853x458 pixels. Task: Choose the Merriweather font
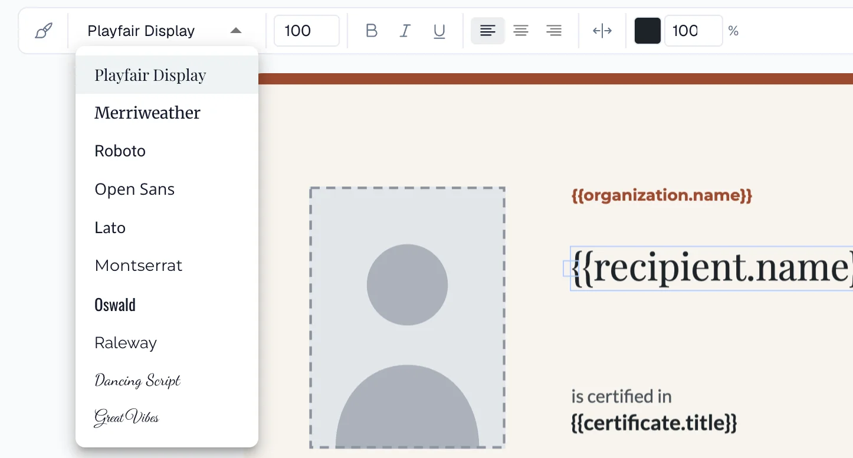click(167, 113)
